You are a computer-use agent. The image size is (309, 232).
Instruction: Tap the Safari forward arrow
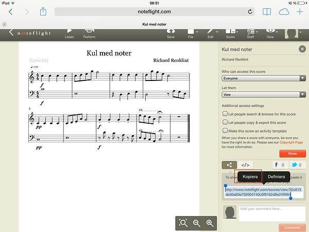(x=27, y=12)
